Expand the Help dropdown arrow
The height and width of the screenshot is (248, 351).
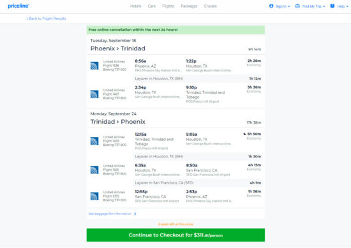[x=347, y=6]
